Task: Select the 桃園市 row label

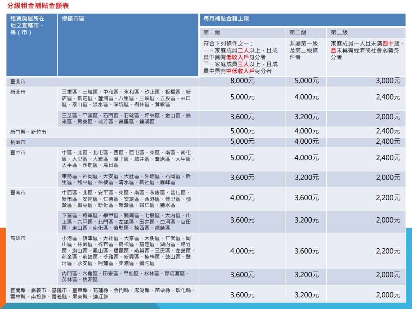Action: 18,142
